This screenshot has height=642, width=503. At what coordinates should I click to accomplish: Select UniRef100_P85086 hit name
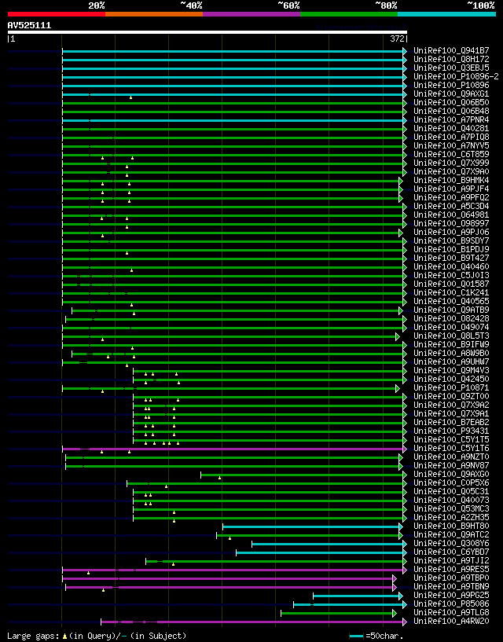click(451, 604)
